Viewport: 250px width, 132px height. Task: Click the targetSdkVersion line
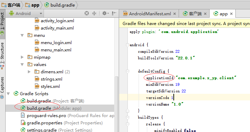[x=166, y=91]
